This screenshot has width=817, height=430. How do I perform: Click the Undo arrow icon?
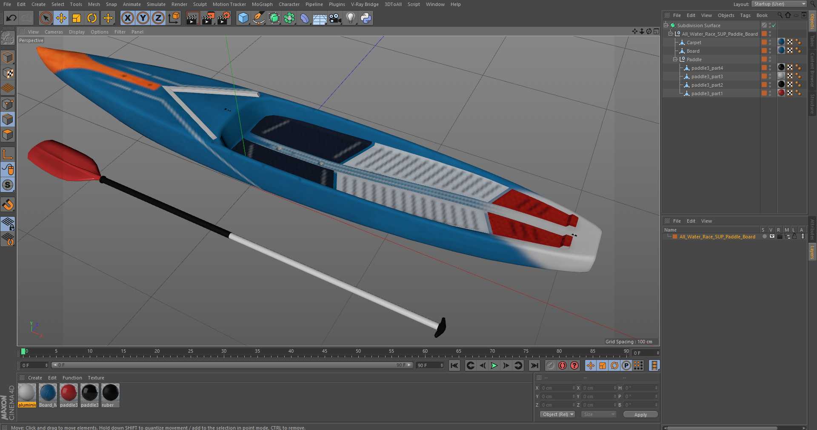pos(11,18)
